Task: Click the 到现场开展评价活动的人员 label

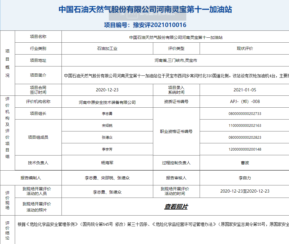Action: (x=37, y=191)
